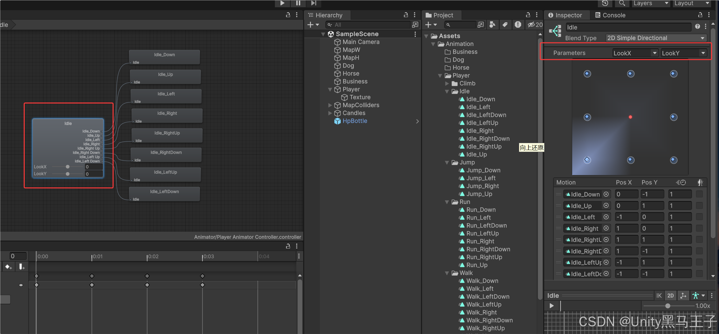Open the Hierarchy create plus dropdown
The width and height of the screenshot is (719, 334).
[313, 25]
